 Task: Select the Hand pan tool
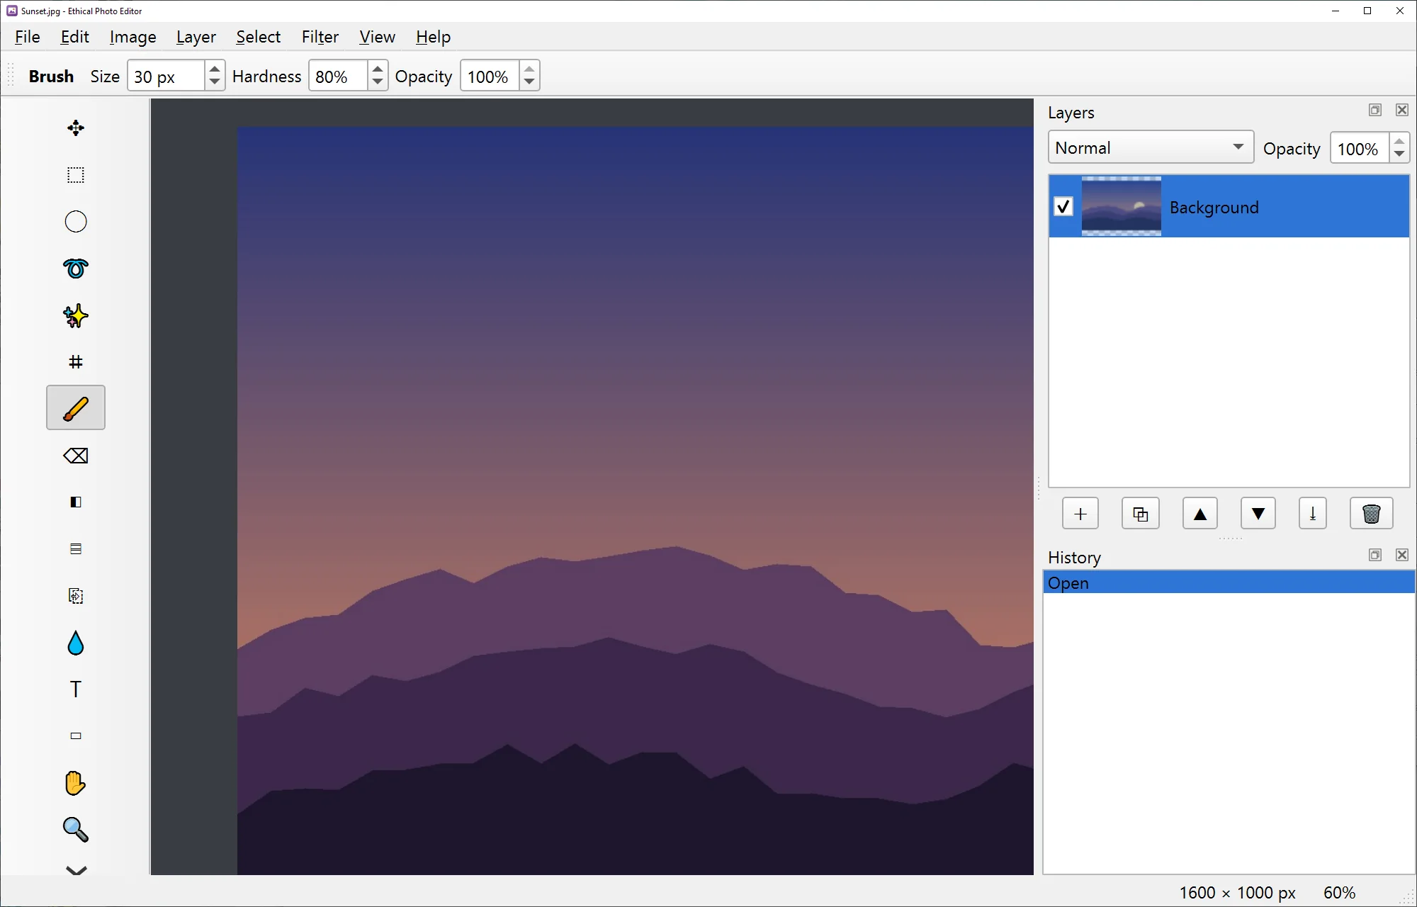[76, 783]
